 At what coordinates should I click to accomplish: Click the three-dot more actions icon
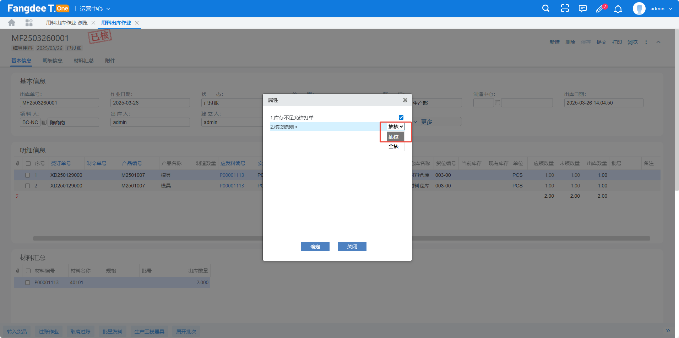tap(646, 42)
